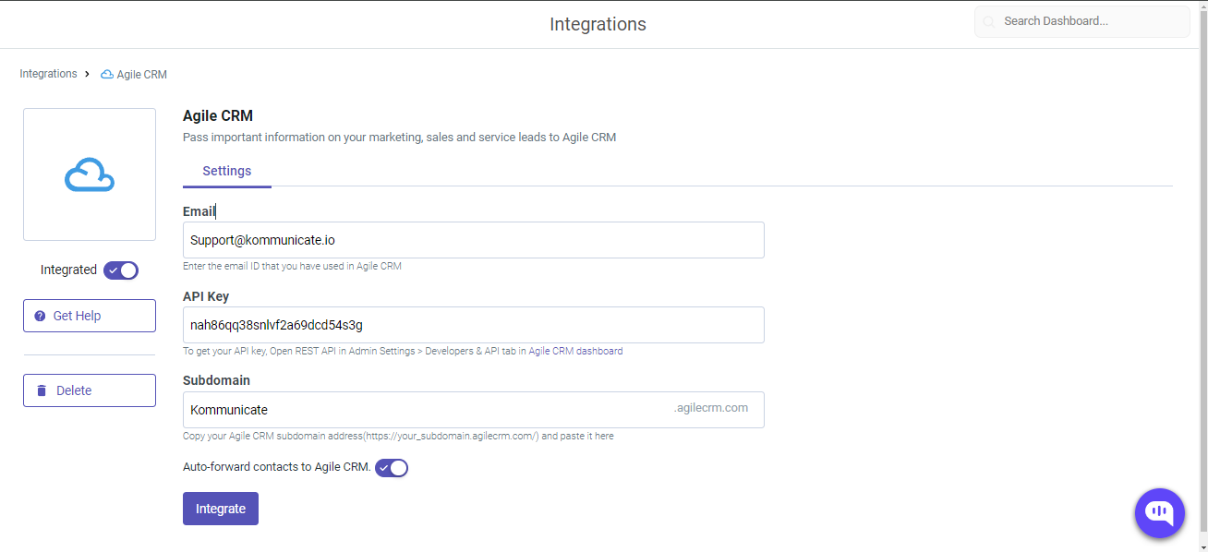Go back to Integrations breadcrumb
This screenshot has height=552, width=1208.
pos(48,74)
